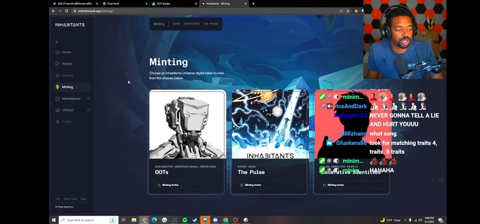Click the UPDAO external-link icon
The image size is (480, 224).
click(88, 110)
